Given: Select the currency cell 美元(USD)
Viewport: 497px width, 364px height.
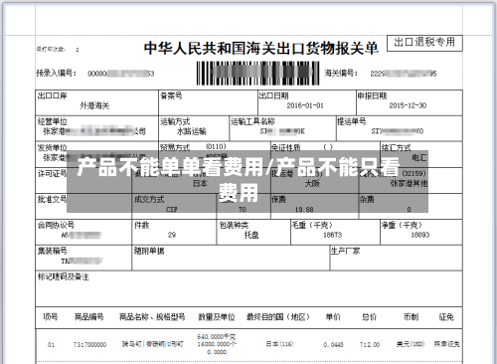Looking at the screenshot, I should [411, 344].
